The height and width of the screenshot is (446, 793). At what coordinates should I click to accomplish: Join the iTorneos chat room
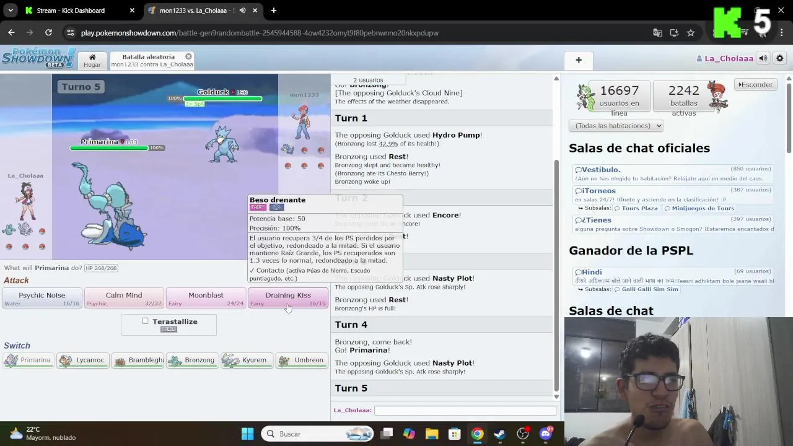tap(673, 195)
